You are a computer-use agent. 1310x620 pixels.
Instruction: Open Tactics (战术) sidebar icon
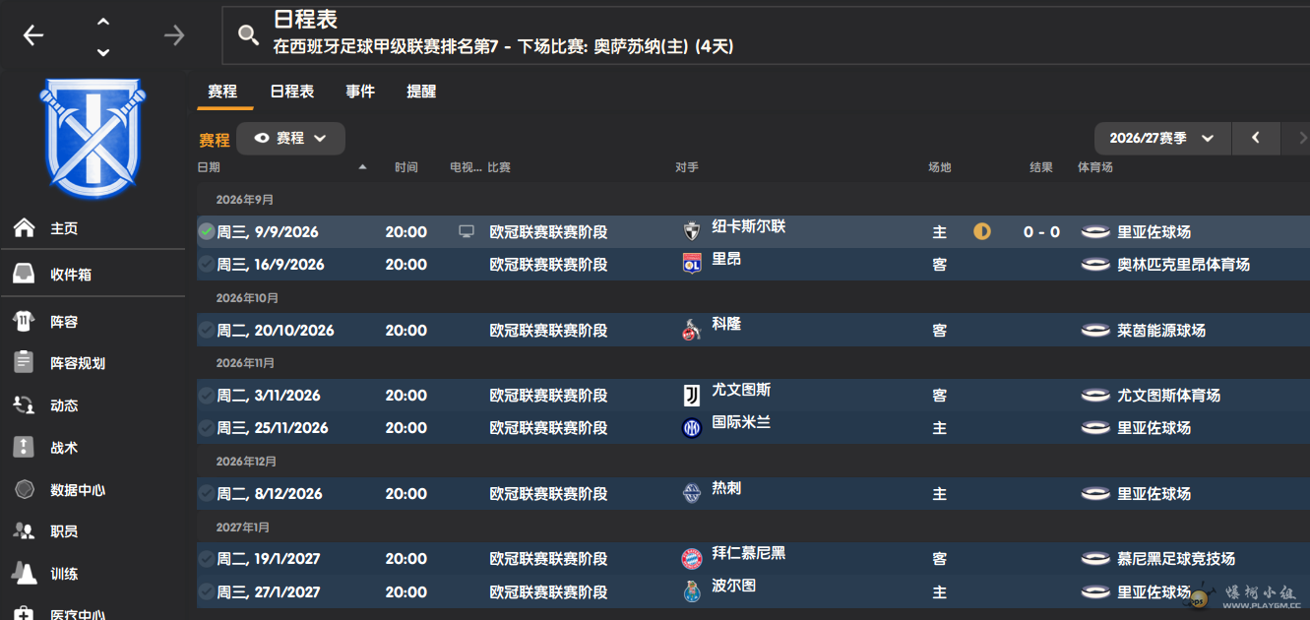(x=25, y=447)
